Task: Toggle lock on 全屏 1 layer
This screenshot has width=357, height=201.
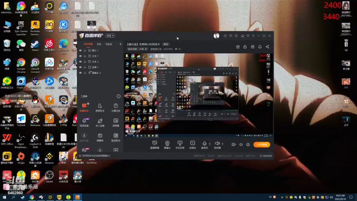Action: tap(85, 67)
